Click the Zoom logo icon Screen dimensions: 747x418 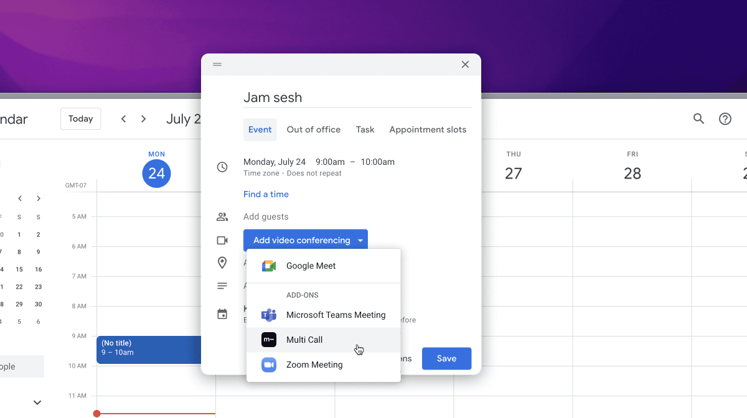269,365
